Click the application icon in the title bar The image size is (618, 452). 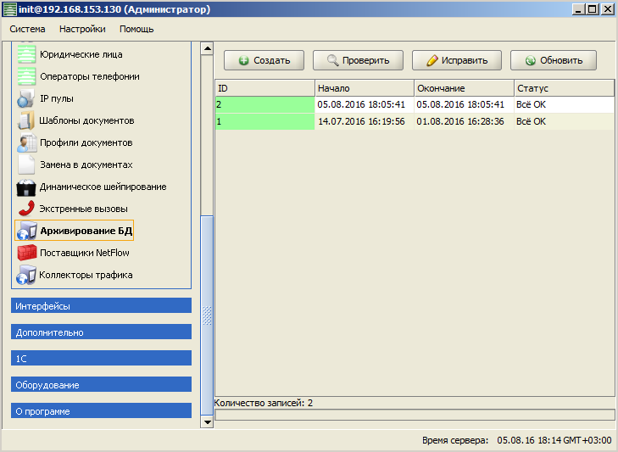click(x=9, y=9)
